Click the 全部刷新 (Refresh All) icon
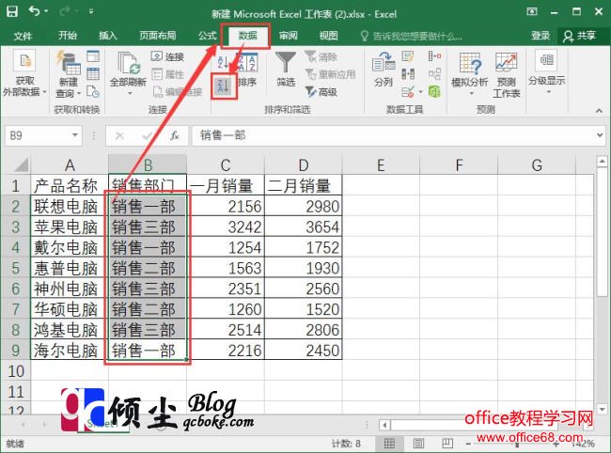This screenshot has width=611, height=453. [129, 63]
